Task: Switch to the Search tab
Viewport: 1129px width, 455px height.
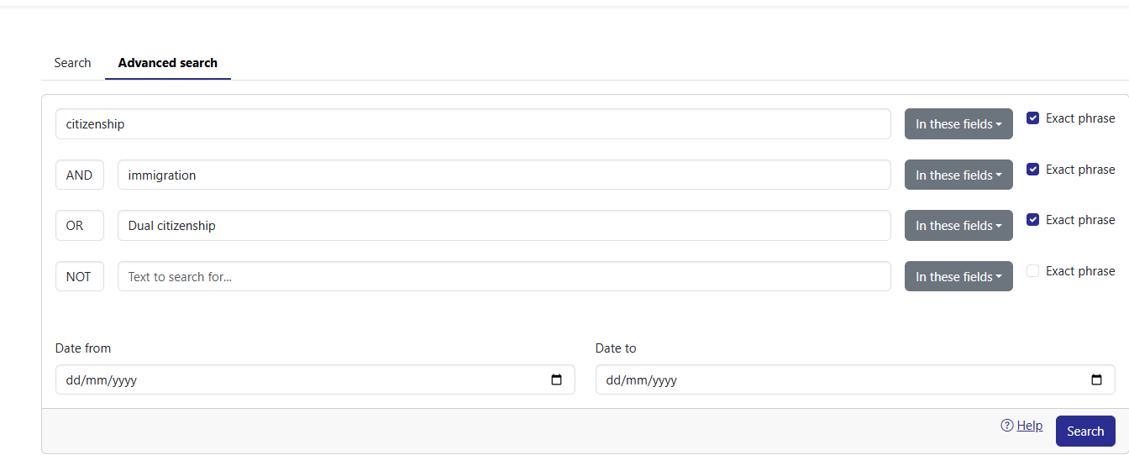Action: [72, 63]
